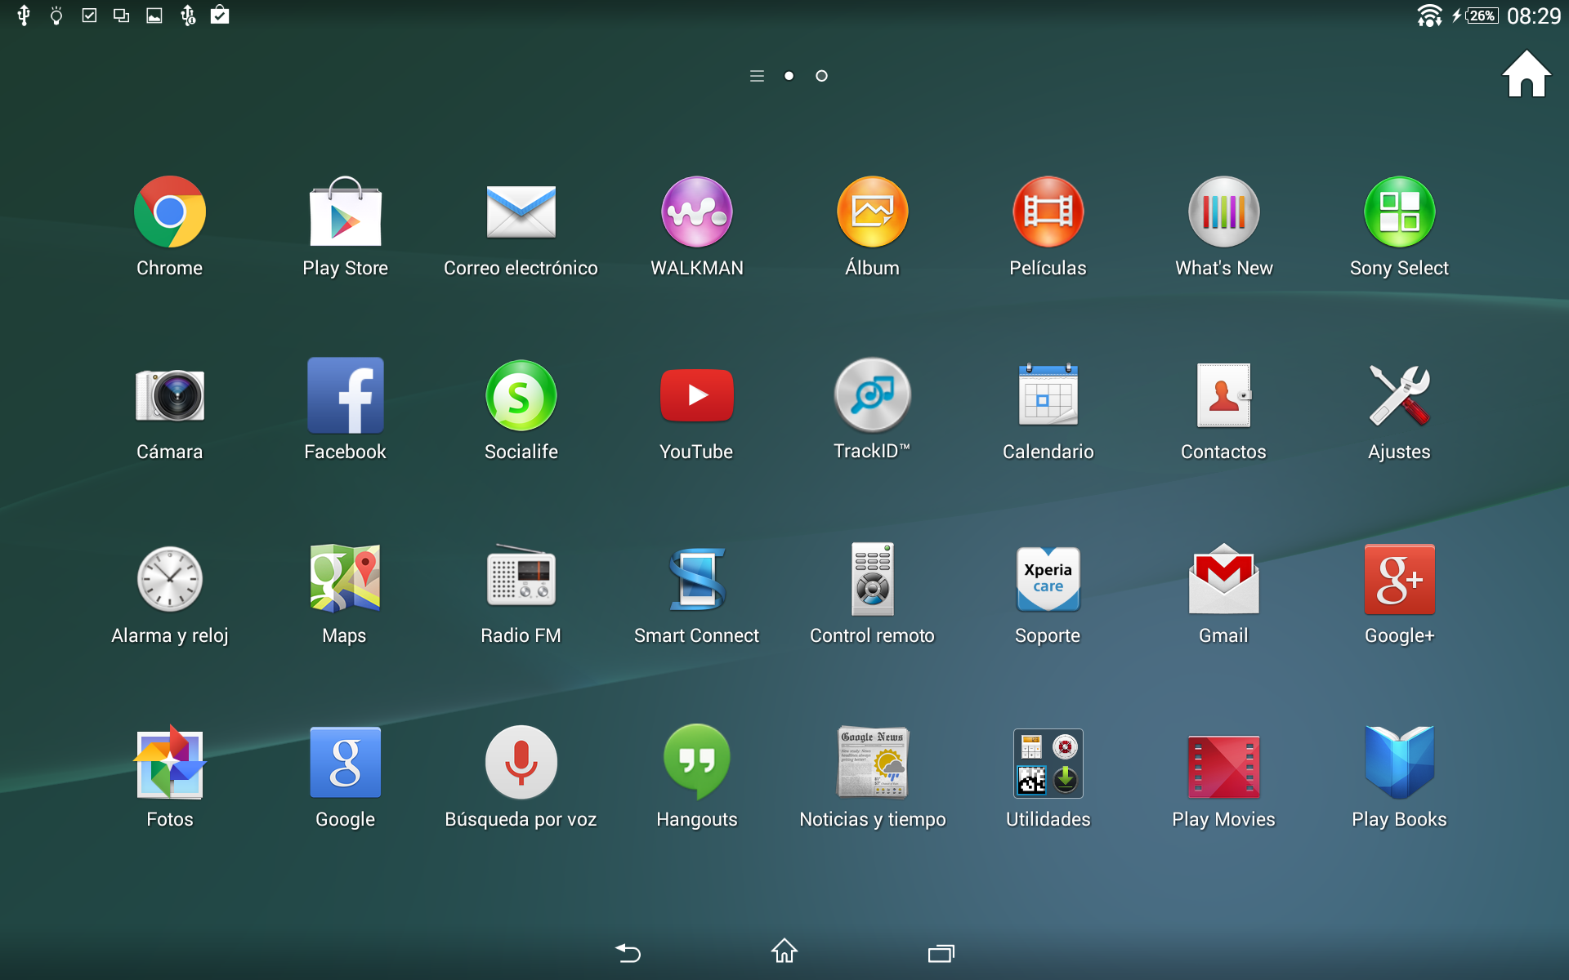The image size is (1569, 980).
Task: Tap the lightbulb notification icon in status bar
Action: (x=56, y=16)
